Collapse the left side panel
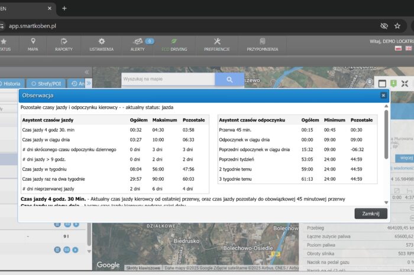 (87, 71)
